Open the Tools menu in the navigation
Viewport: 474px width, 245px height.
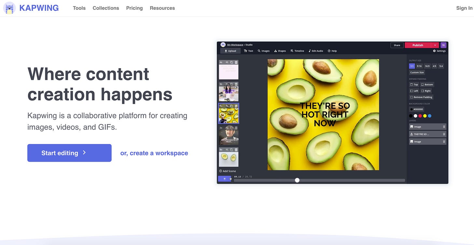point(79,8)
